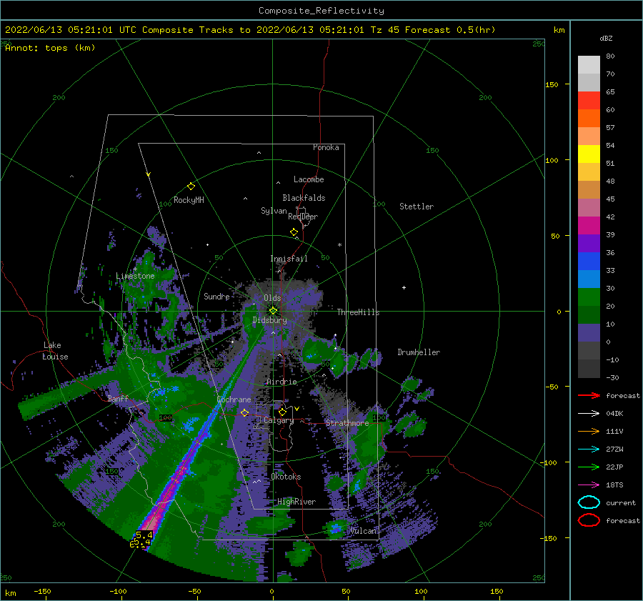Image resolution: width=643 pixels, height=601 pixels.
Task: Click the Airdrie city label
Action: coord(281,382)
